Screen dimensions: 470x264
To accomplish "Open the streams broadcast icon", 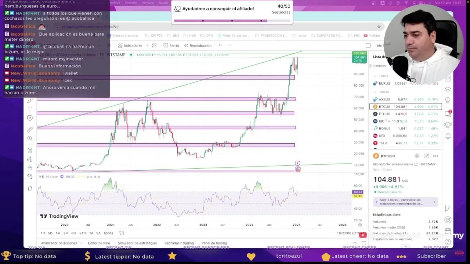I will point(448,125).
